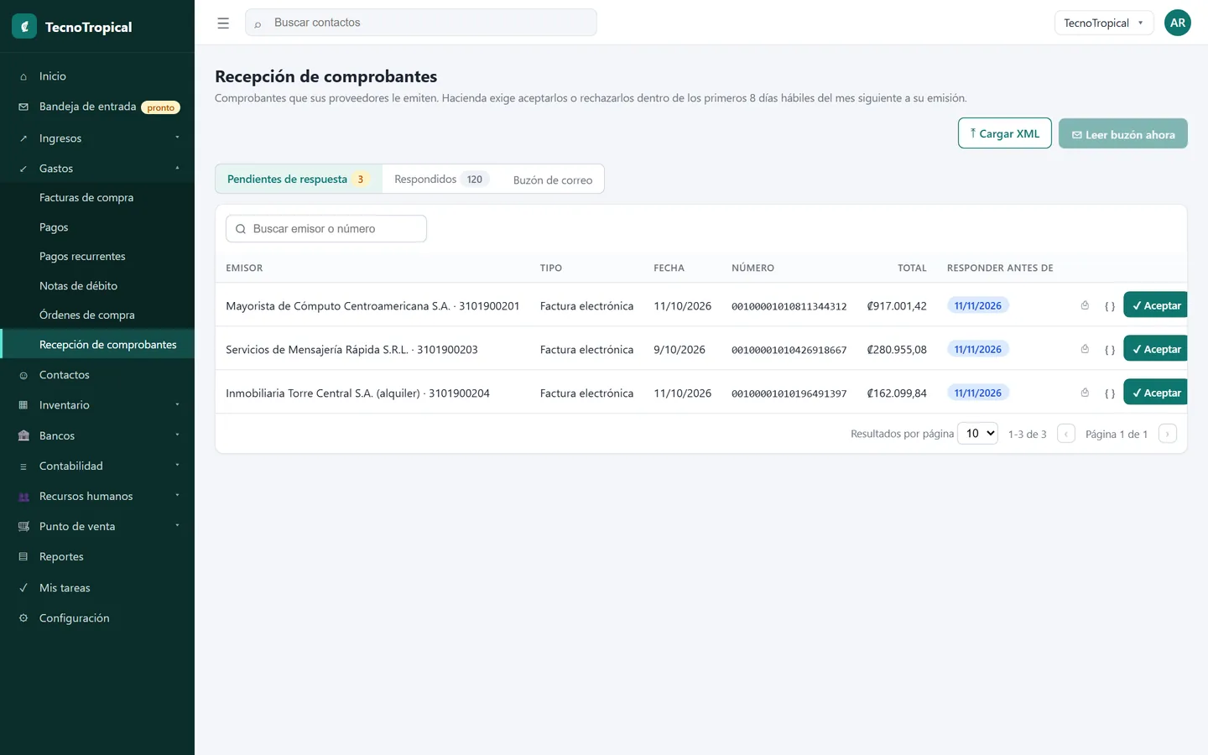
Task: Open Órdenes de compra in sidebar
Action: 97,315
